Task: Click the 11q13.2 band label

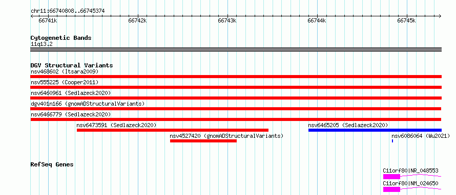Action: (x=42, y=44)
